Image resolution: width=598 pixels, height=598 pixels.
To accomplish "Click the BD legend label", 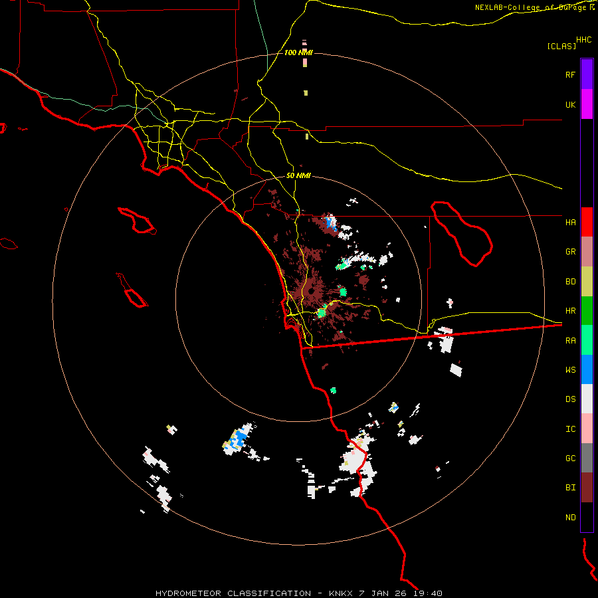I will [570, 282].
